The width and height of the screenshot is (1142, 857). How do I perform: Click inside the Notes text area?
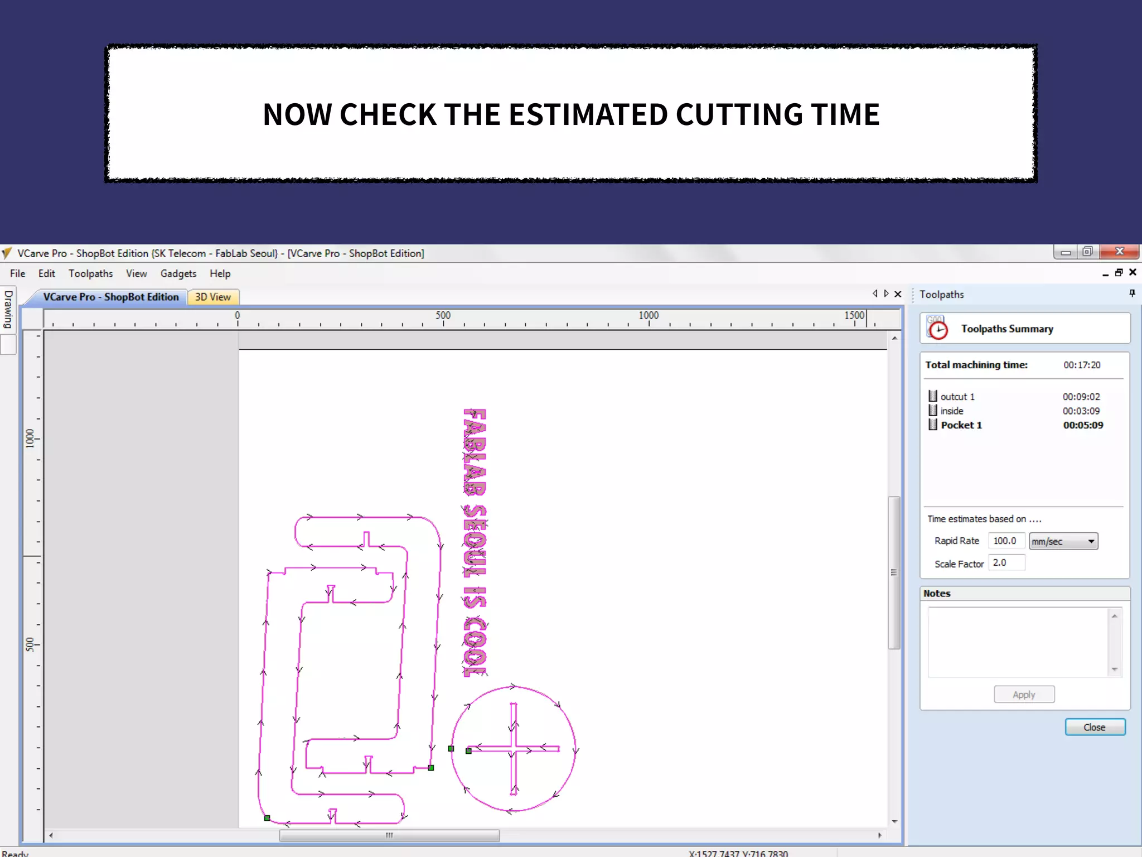(x=1018, y=642)
